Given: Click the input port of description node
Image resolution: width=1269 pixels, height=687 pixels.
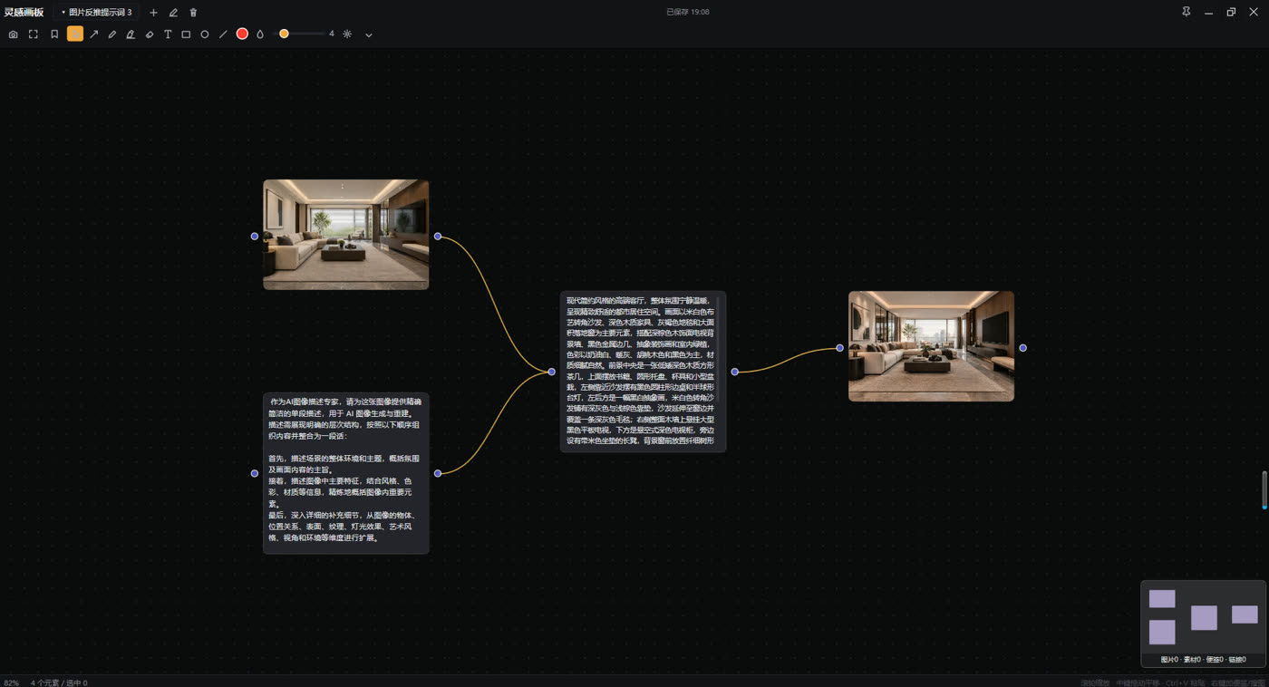Looking at the screenshot, I should 551,372.
